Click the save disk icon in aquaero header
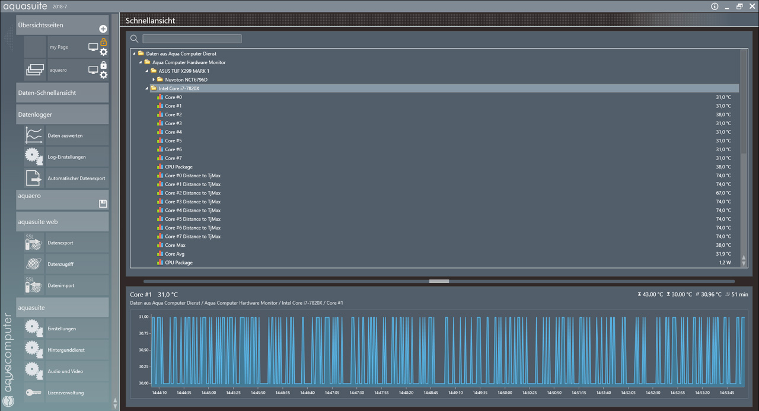This screenshot has width=759, height=411. point(103,203)
